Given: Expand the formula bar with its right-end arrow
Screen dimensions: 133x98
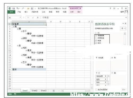Looking at the screenshot, I should pos(126,18).
